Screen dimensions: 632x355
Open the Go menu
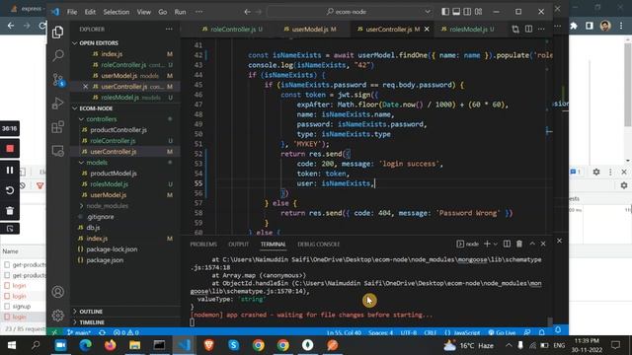click(162, 12)
